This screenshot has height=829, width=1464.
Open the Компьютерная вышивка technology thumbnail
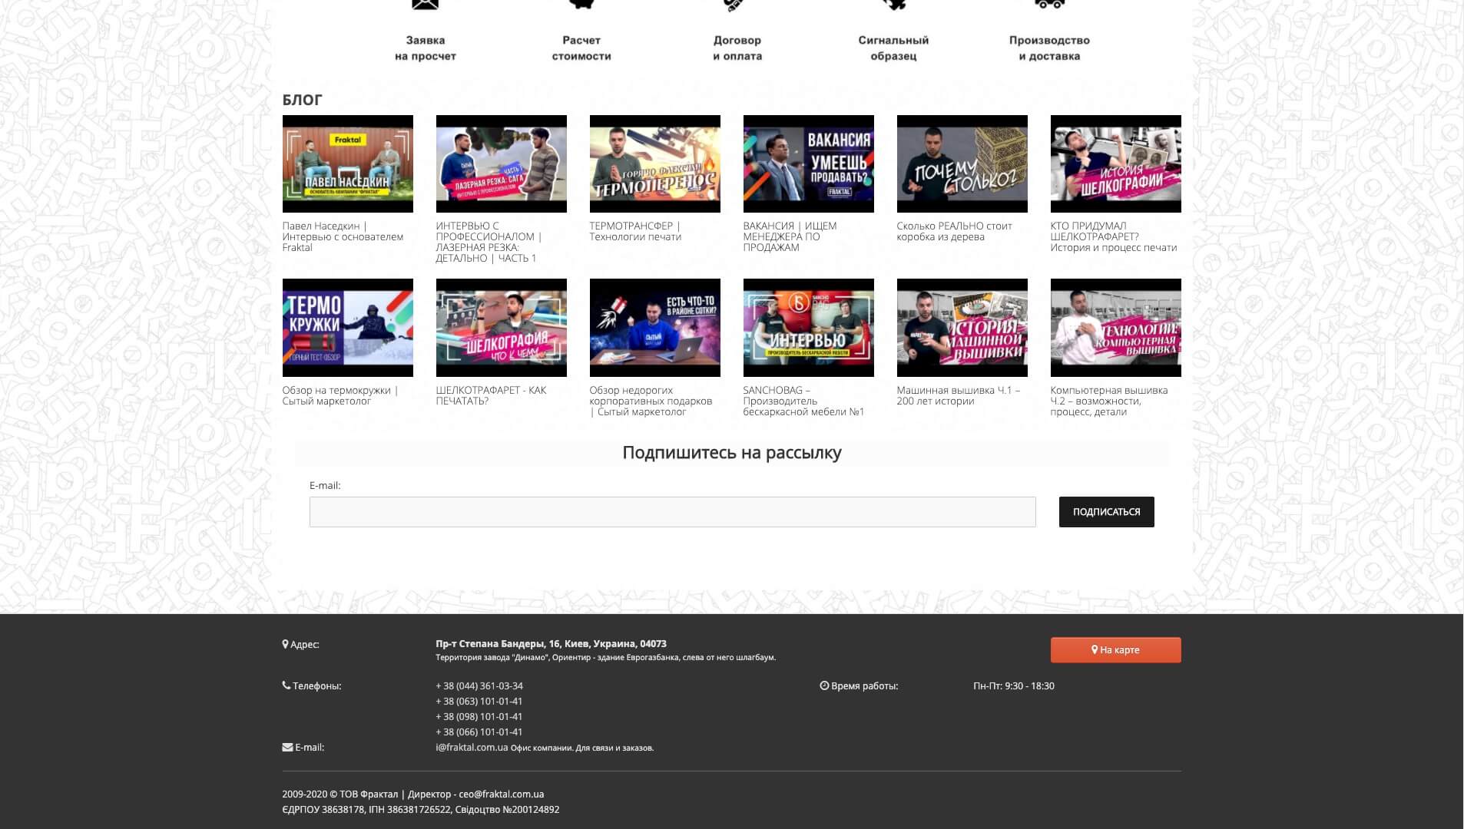point(1115,328)
